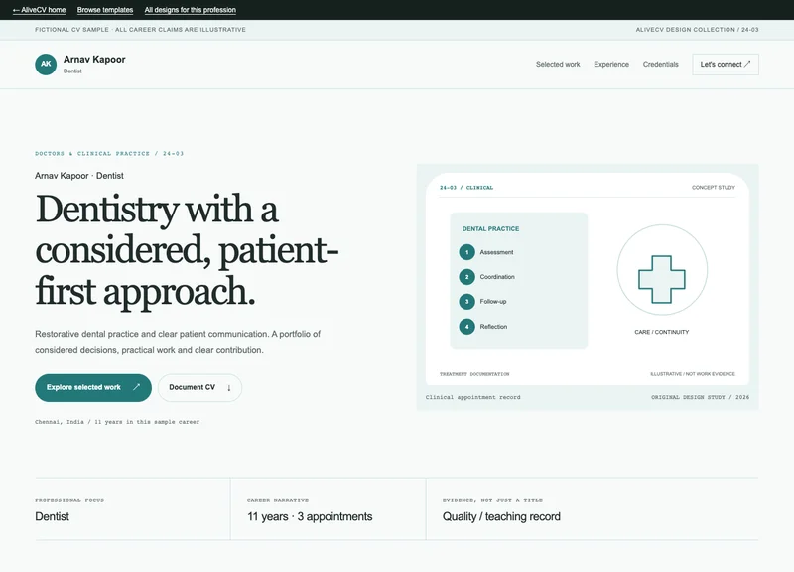The image size is (794, 572).
Task: Click the arrow icon on Explore selected work
Action: (136, 387)
